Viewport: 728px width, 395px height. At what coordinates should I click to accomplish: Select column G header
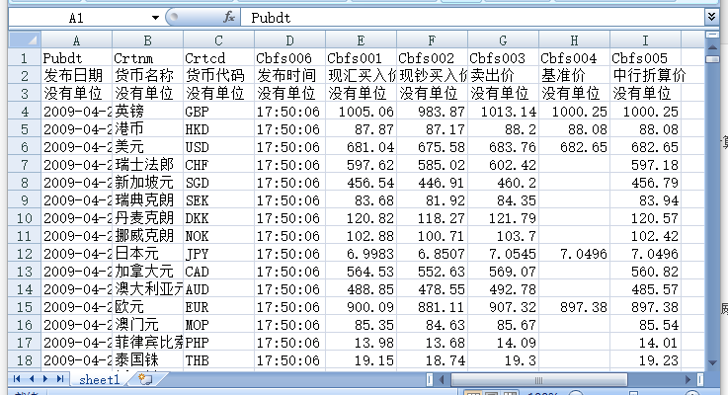(503, 40)
